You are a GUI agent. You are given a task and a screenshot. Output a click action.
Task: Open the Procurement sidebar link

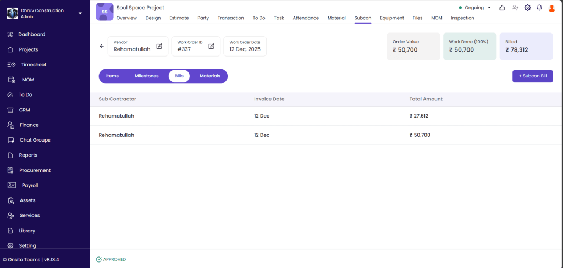(35, 170)
